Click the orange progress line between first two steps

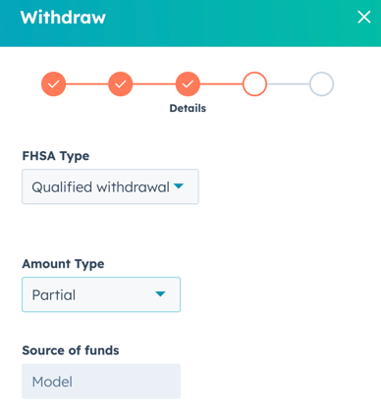[87, 84]
